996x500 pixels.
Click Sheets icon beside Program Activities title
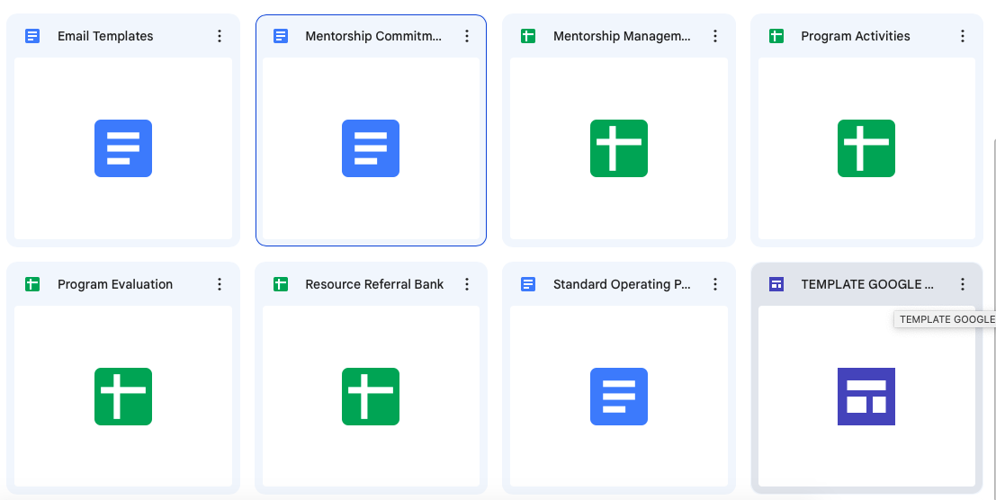coord(776,36)
